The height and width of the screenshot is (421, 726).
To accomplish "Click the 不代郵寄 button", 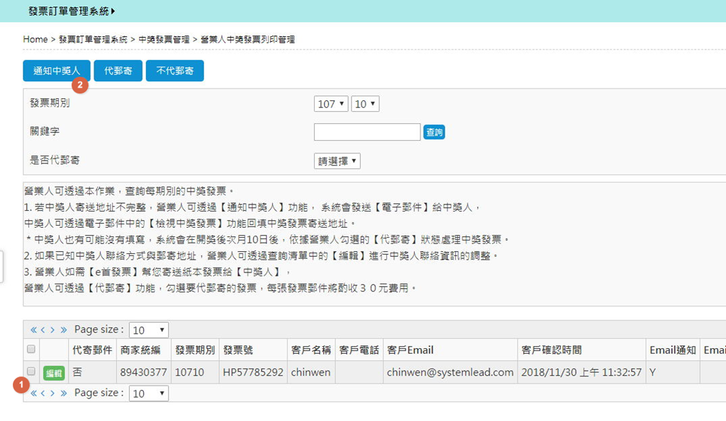I will (x=174, y=71).
